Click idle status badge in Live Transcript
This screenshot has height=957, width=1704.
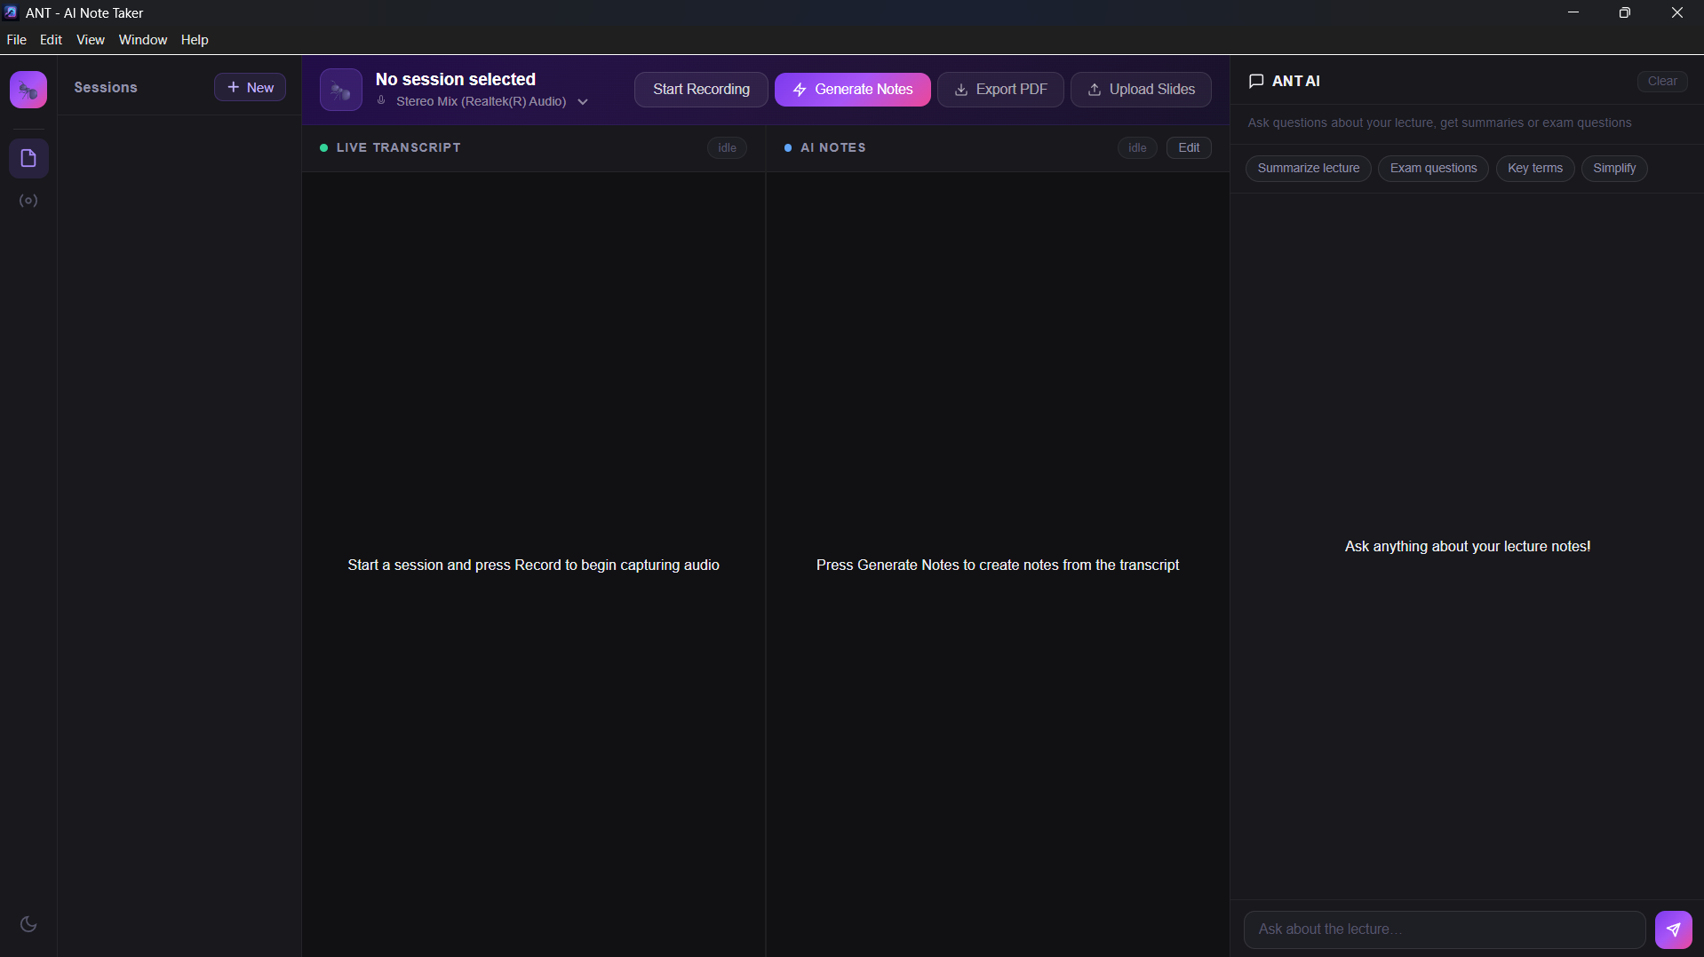(x=727, y=147)
